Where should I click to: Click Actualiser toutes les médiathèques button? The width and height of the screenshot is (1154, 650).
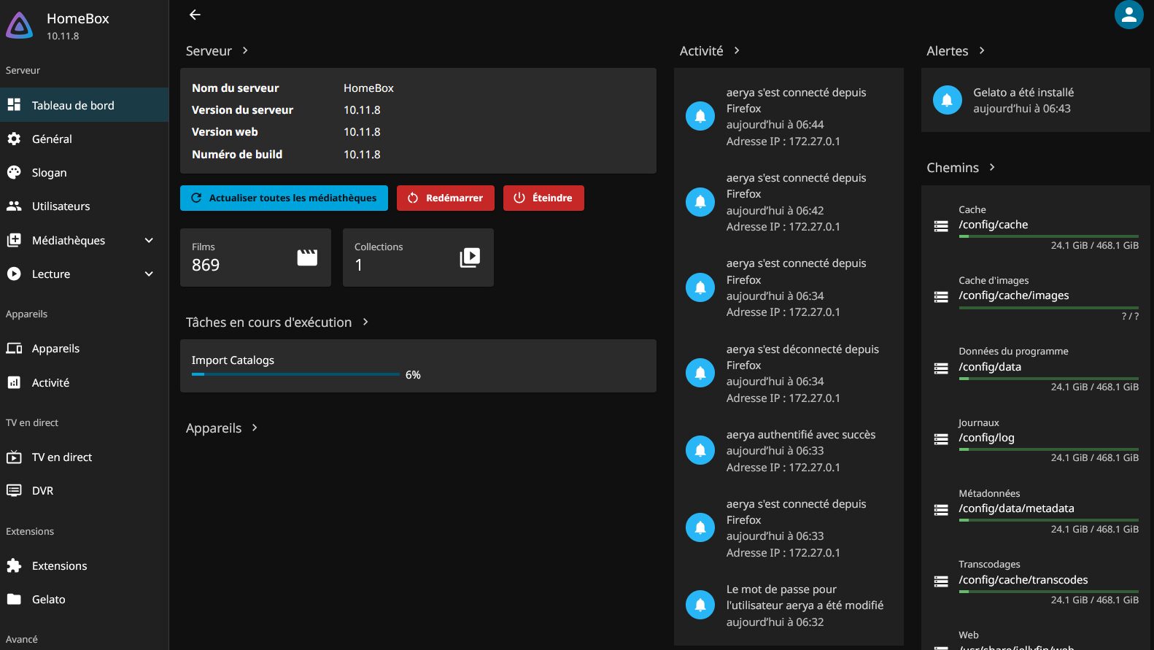(284, 198)
